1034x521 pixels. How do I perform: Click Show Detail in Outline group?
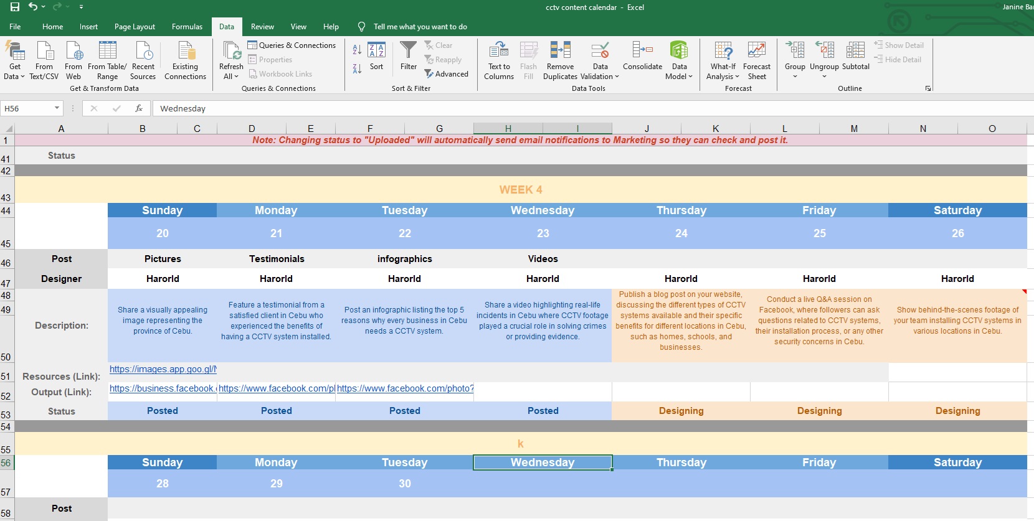899,45
